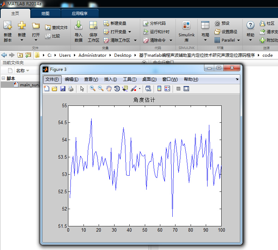The image size is (278, 250).
Task: Click Hide Plot Tools icon
Action: [x=178, y=89]
